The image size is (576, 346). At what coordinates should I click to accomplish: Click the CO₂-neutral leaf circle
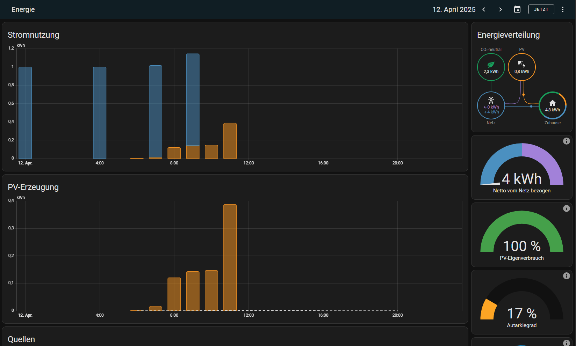point(491,67)
